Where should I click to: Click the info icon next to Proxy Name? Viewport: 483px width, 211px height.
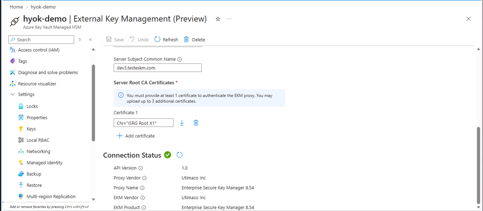[142, 188]
